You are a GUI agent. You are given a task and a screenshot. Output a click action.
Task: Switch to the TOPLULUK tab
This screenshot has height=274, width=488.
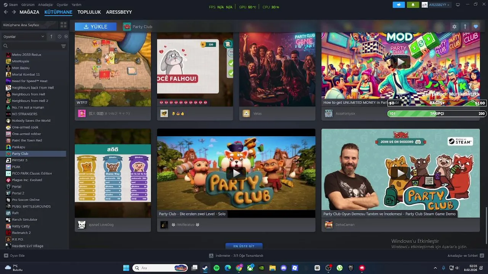pyautogui.click(x=89, y=12)
